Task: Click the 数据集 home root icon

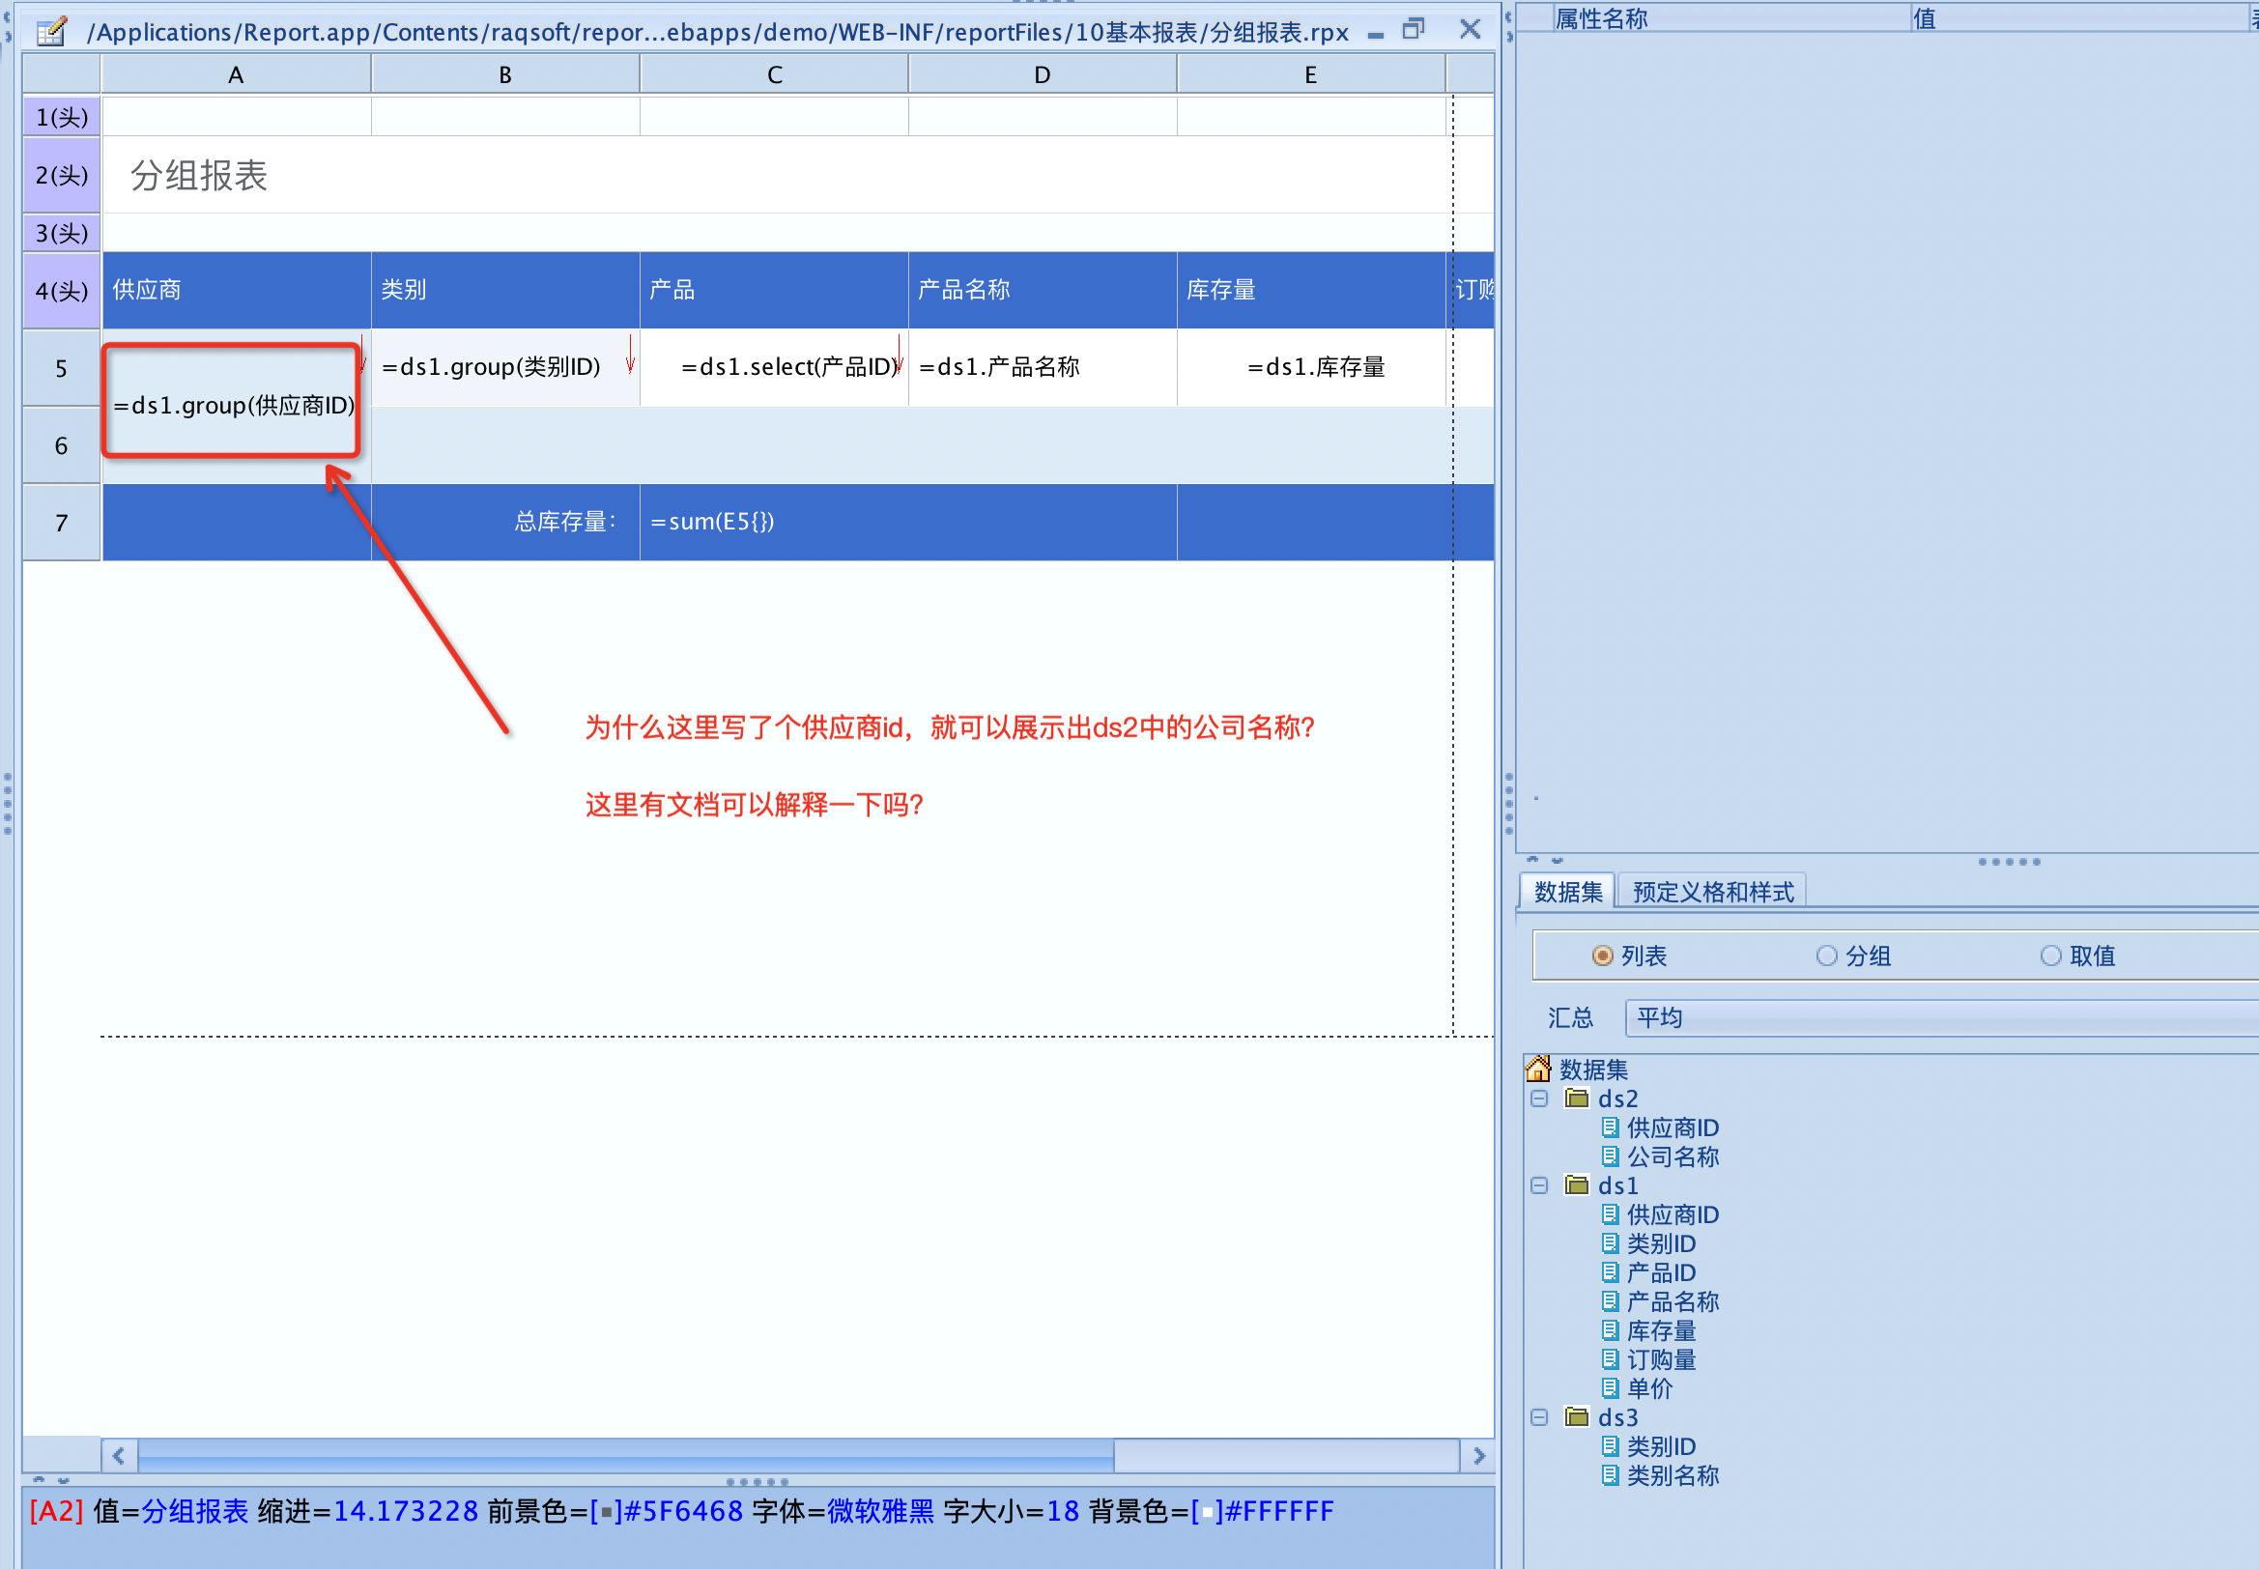Action: 1537,1069
